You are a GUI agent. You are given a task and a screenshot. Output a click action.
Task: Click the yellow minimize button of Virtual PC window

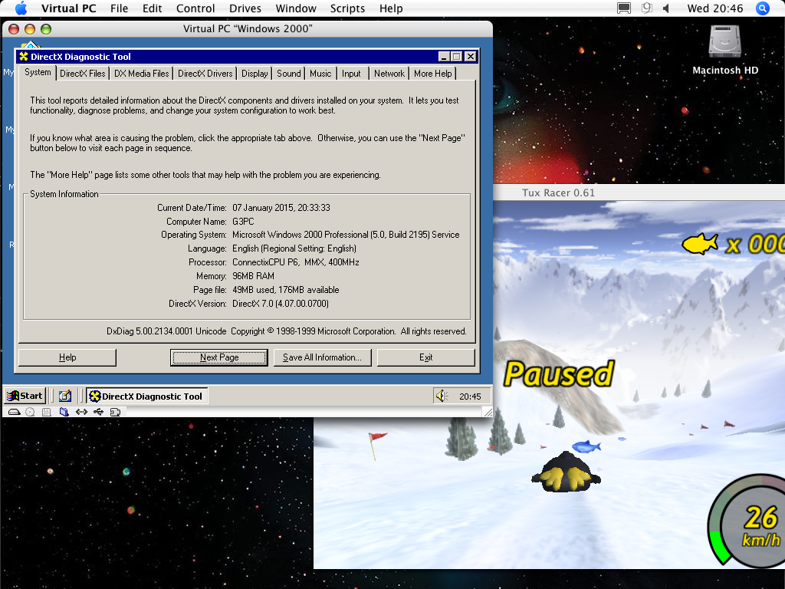pyautogui.click(x=30, y=29)
